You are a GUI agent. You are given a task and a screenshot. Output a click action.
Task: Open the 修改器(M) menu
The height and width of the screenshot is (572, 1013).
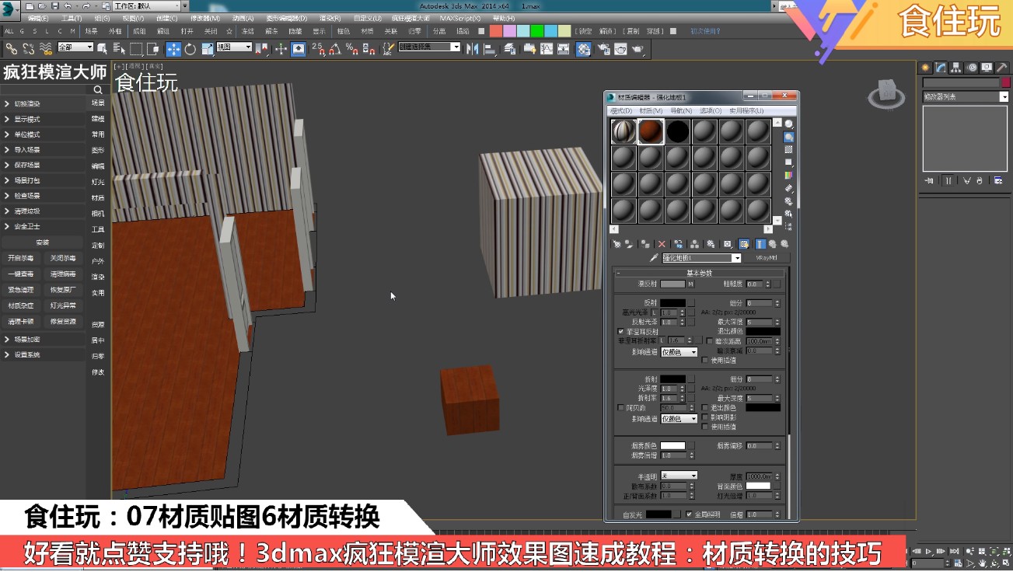pos(205,18)
